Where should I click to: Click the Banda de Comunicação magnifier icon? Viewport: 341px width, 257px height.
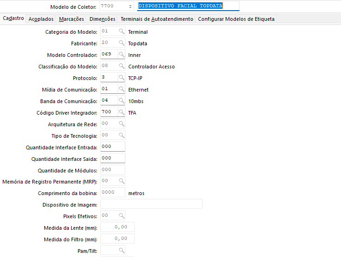pyautogui.click(x=121, y=101)
